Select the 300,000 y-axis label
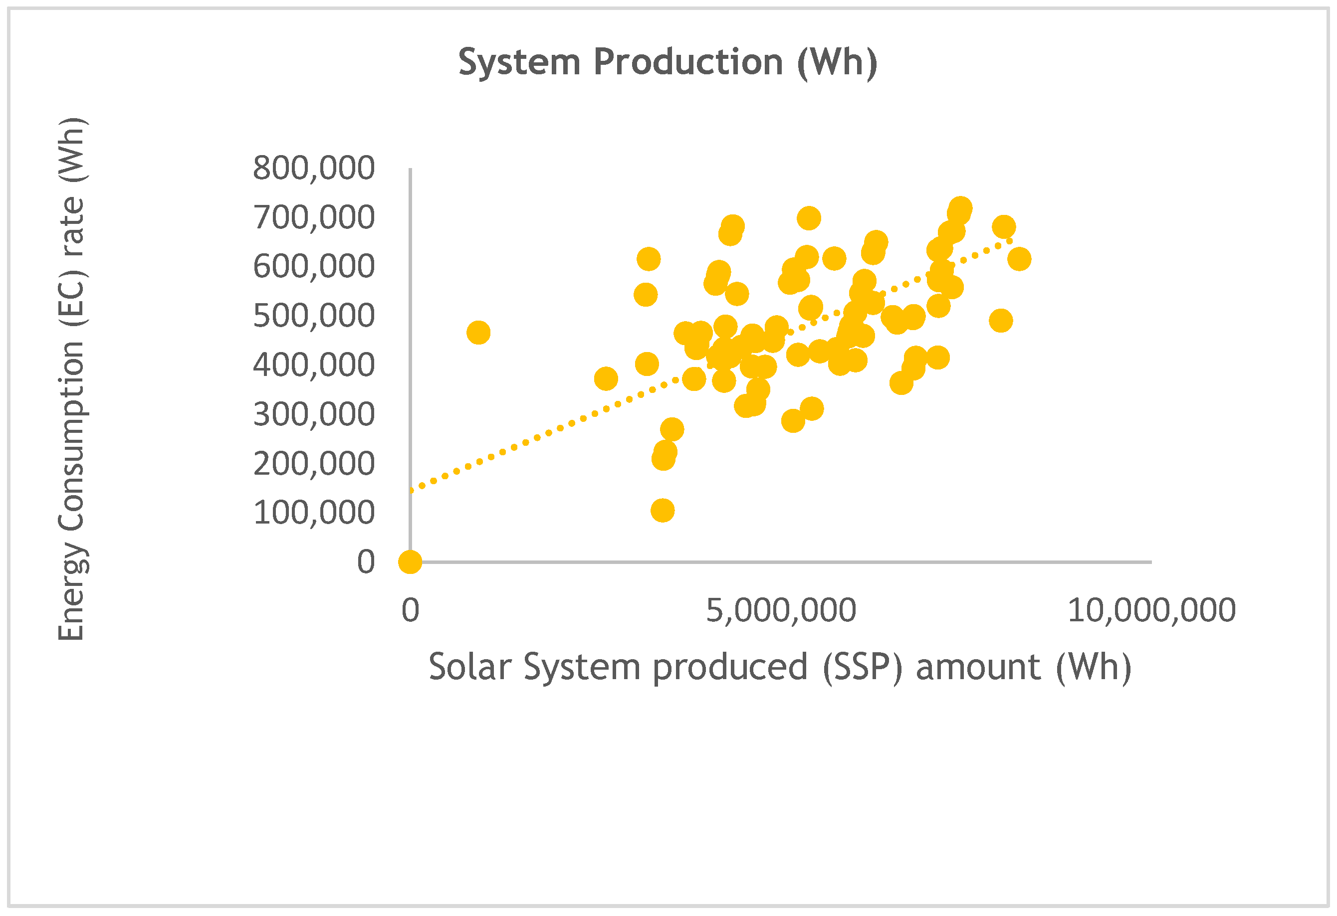The image size is (1337, 916). point(313,414)
